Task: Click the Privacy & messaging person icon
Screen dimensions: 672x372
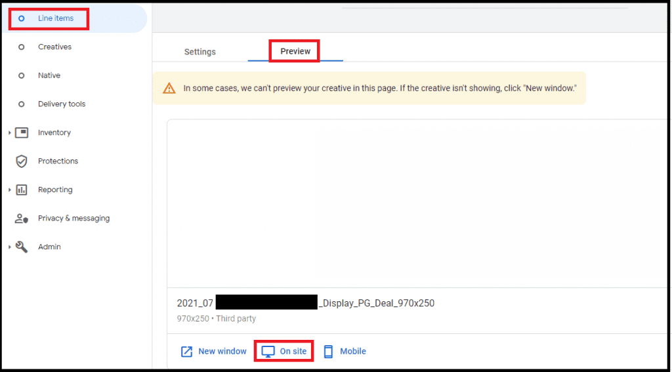Action: tap(22, 218)
